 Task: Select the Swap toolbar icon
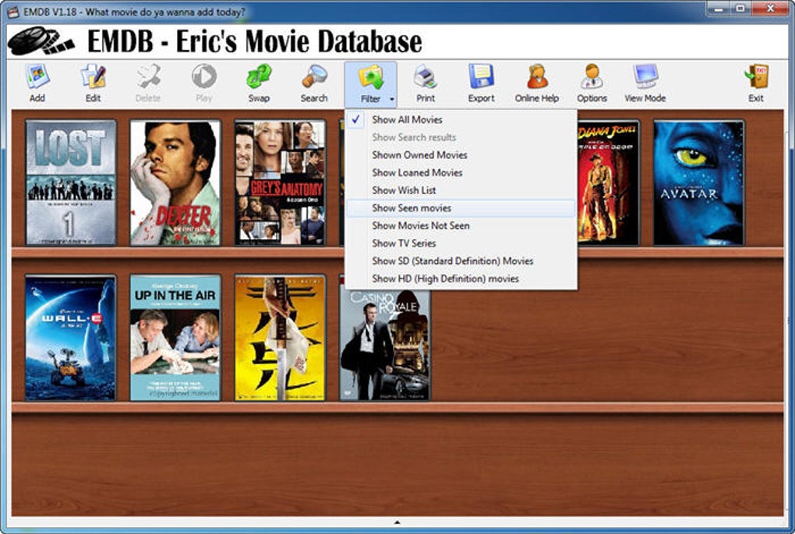[259, 83]
